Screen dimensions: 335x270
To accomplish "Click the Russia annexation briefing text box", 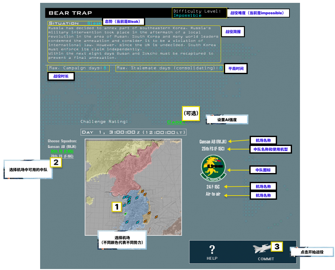I will [x=134, y=44].
